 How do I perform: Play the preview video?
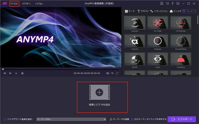point(16,73)
